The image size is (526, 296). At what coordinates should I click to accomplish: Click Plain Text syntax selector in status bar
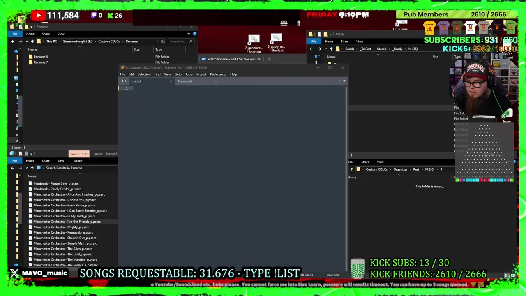pyautogui.click(x=333, y=275)
